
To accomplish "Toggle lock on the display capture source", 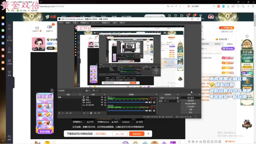I will coord(105,105).
